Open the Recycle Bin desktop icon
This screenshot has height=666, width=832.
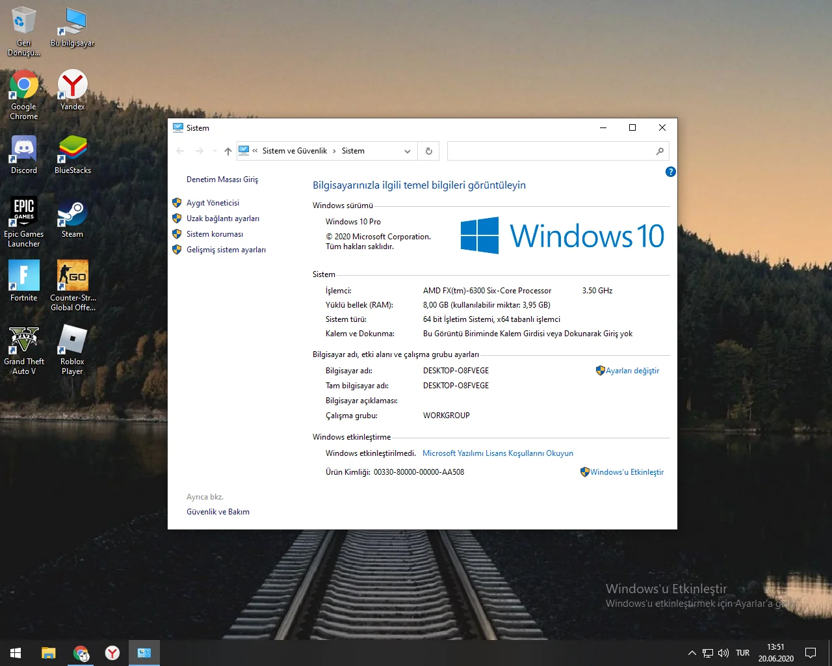(x=24, y=31)
